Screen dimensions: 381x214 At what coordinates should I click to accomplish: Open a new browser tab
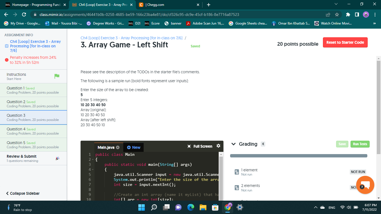point(209,5)
